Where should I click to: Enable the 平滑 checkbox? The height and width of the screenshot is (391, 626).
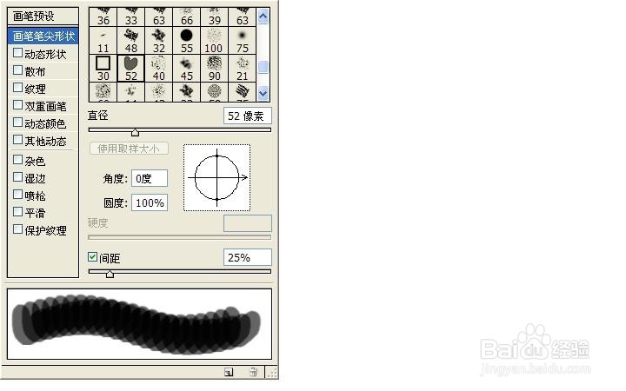click(17, 212)
